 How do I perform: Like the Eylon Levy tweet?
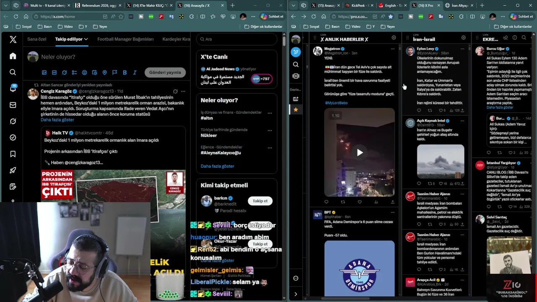click(440, 110)
